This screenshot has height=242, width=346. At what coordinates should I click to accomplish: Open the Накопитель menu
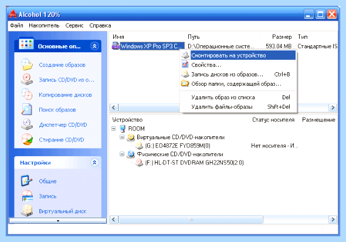(x=44, y=25)
